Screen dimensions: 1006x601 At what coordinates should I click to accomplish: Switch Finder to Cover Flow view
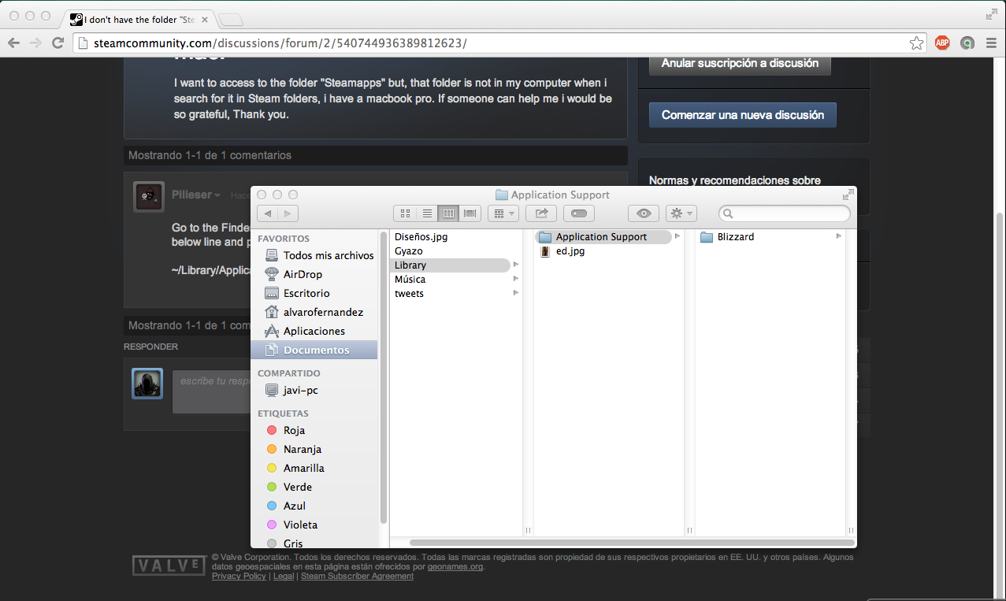469,213
